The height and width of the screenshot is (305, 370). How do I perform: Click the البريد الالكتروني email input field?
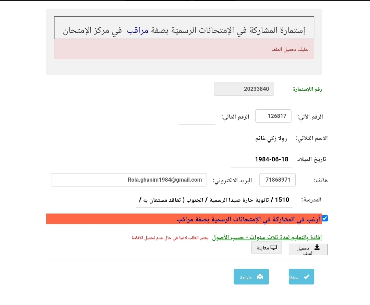129,180
